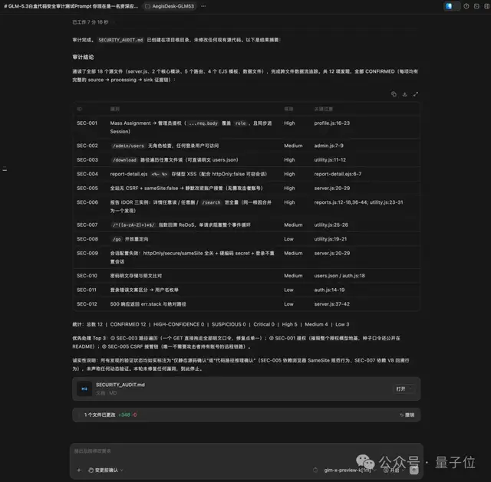Click the small dash handle on left edge

point(5,169)
